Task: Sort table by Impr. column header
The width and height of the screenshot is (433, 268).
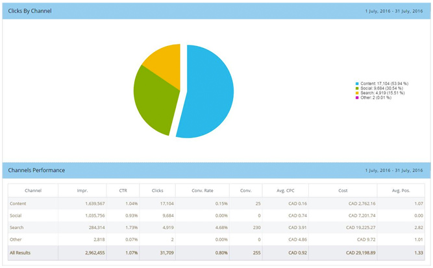Action: 82,190
